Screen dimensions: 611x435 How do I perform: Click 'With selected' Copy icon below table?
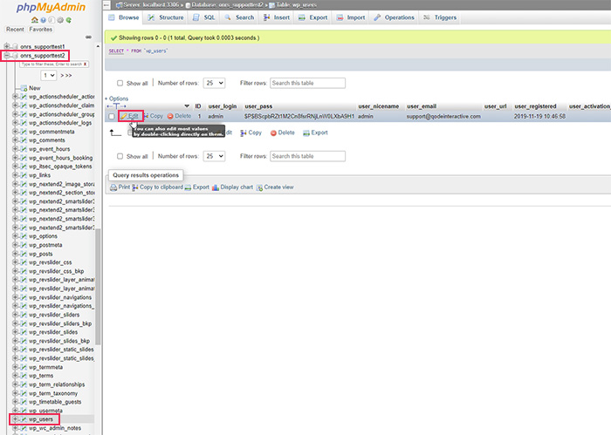pos(244,133)
